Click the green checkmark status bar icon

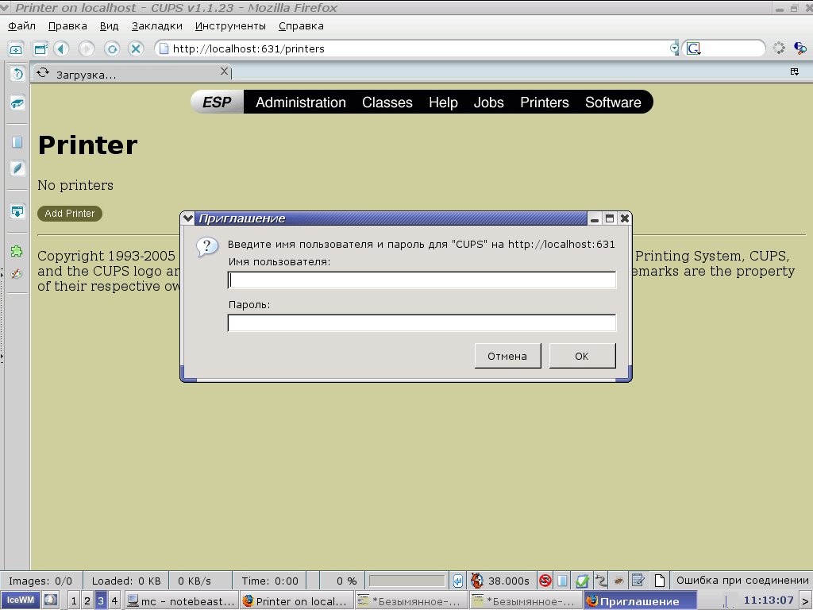(x=582, y=581)
